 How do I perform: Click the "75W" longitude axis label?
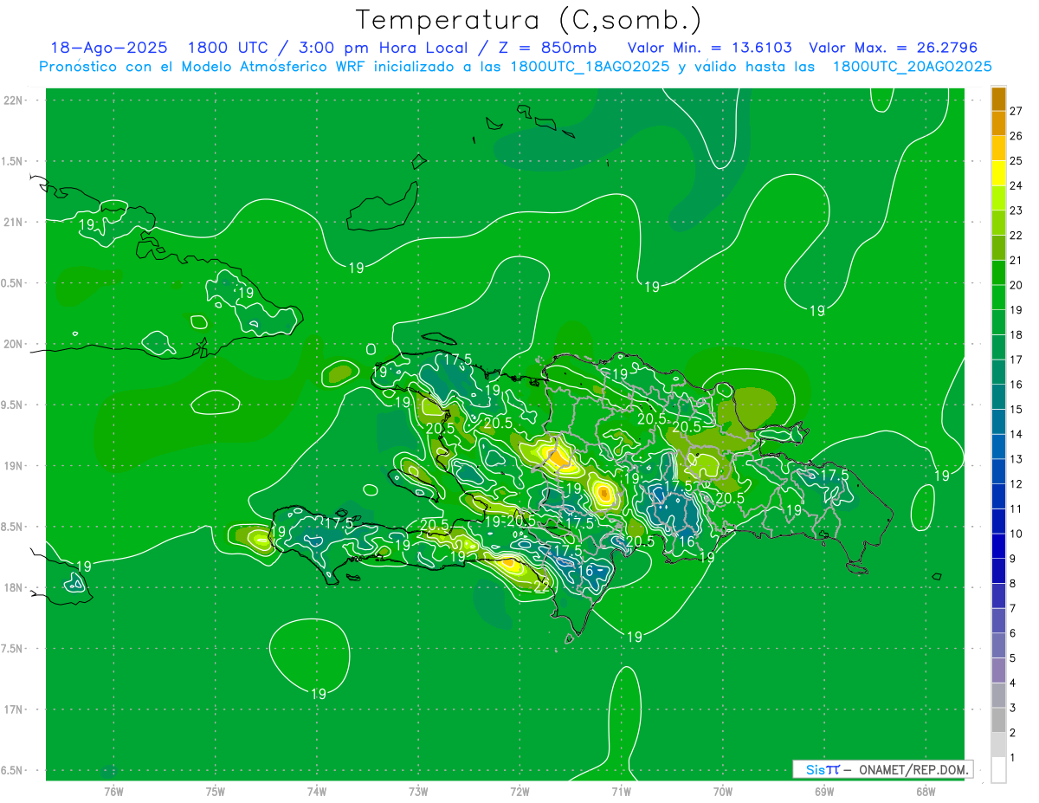pyautogui.click(x=216, y=791)
